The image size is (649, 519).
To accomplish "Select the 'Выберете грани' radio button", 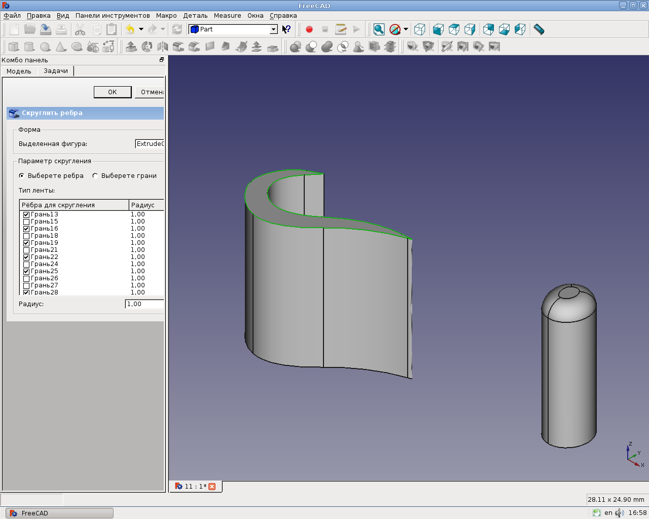I will pyautogui.click(x=95, y=176).
